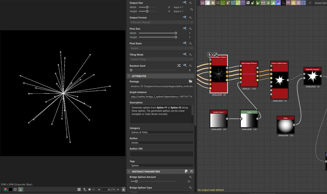Open Output Size inheritance method dropdown icon
The image size is (327, 194).
(x=185, y=3)
